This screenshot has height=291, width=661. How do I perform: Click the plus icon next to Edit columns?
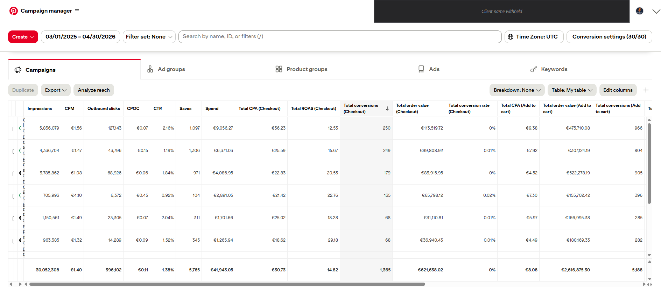pyautogui.click(x=646, y=90)
